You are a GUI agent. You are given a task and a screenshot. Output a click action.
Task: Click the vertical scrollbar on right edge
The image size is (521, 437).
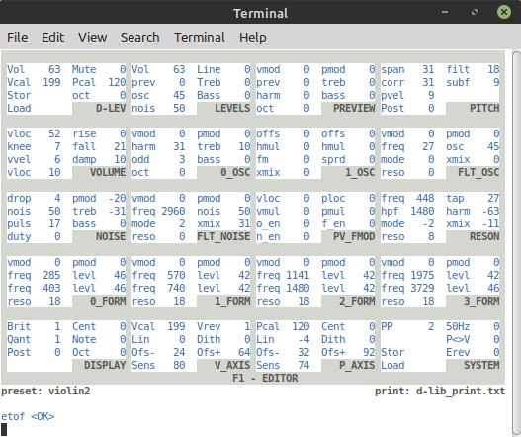(516, 242)
